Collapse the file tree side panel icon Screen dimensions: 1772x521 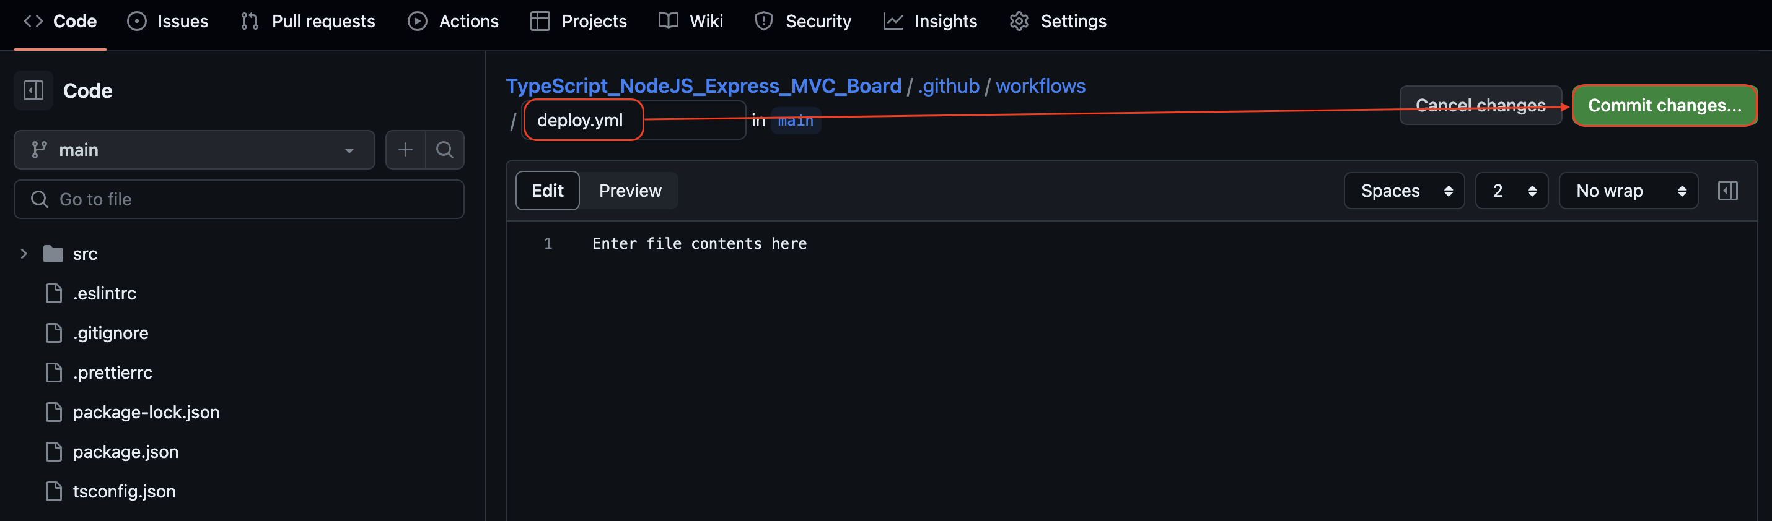tap(33, 90)
